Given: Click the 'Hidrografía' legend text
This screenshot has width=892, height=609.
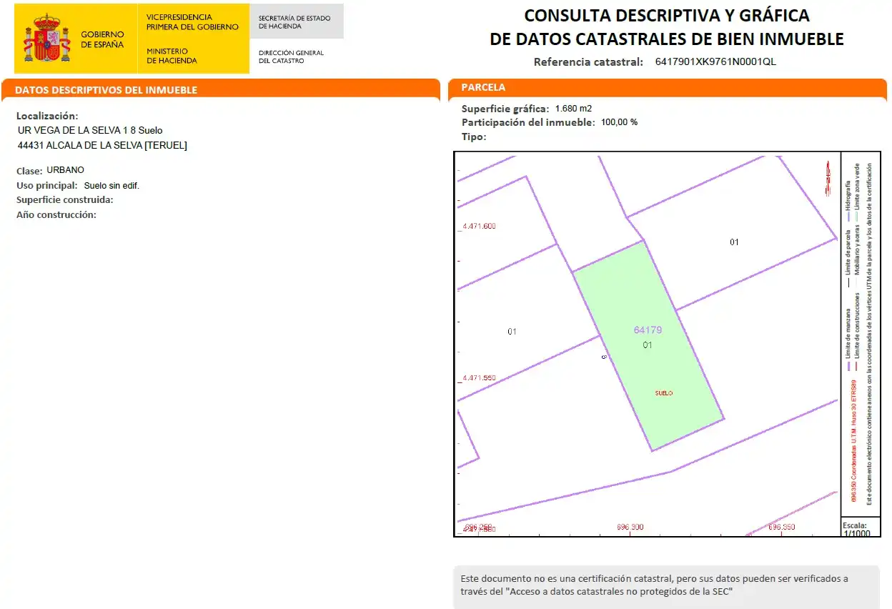Looking at the screenshot, I should (848, 194).
